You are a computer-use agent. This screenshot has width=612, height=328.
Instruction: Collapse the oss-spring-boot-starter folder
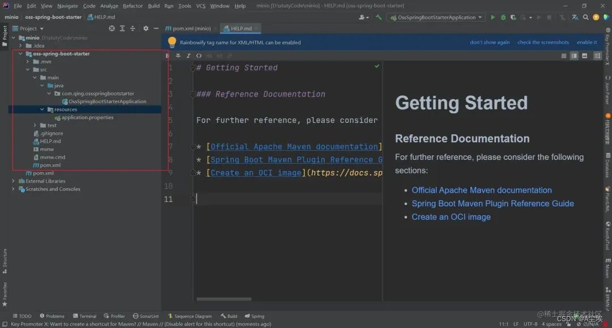pyautogui.click(x=21, y=54)
